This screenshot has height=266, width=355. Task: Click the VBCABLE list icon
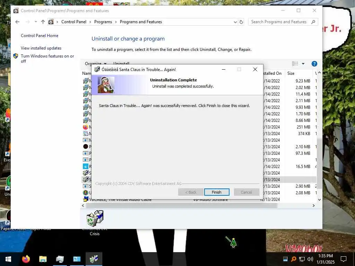[x=86, y=199]
